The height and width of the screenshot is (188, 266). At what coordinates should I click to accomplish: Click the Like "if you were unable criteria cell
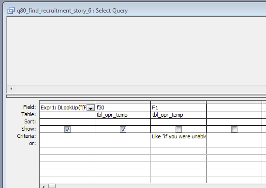pyautogui.click(x=178, y=136)
